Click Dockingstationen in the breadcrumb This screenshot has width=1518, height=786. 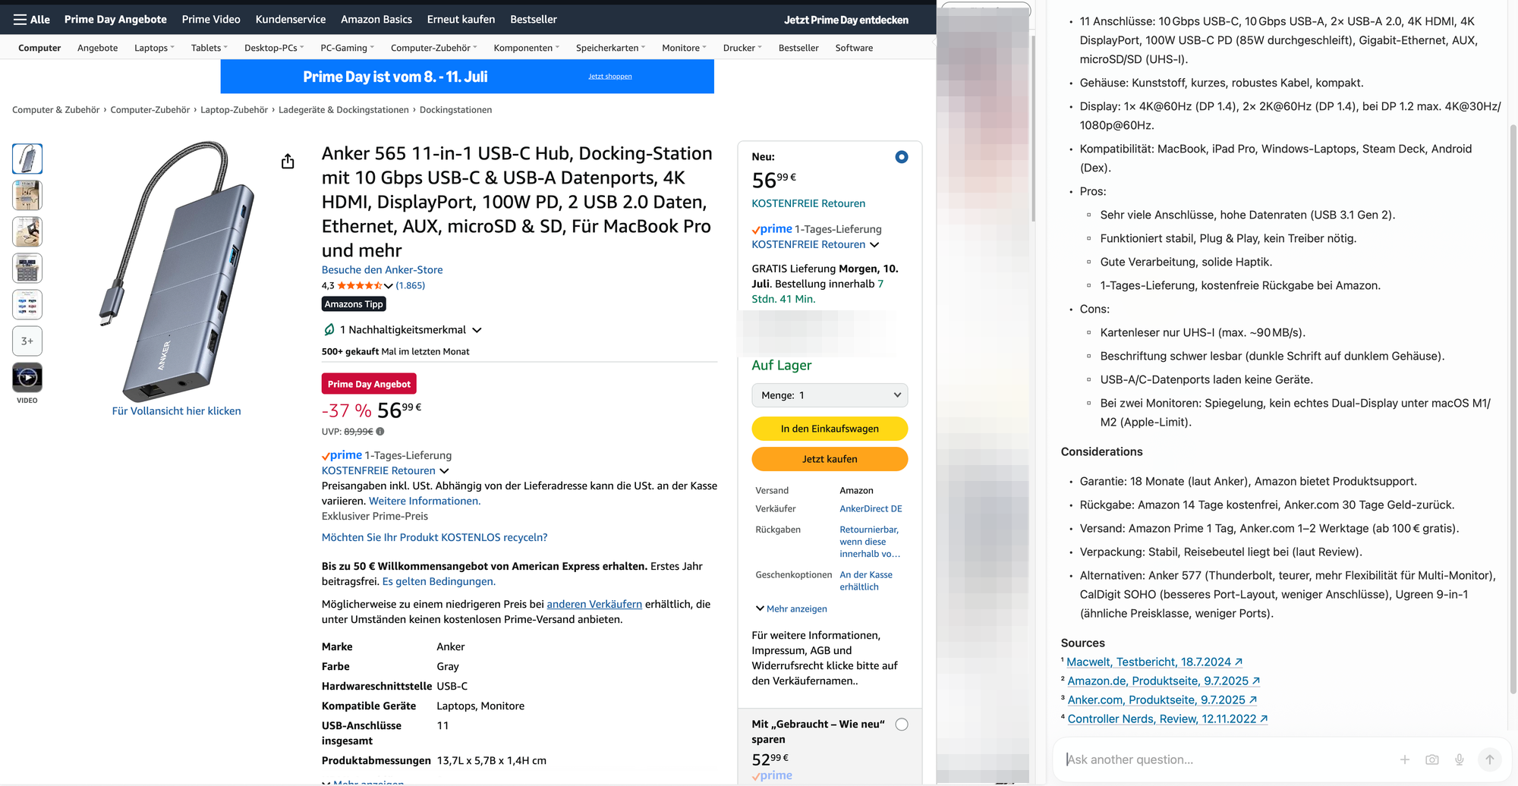pos(455,110)
